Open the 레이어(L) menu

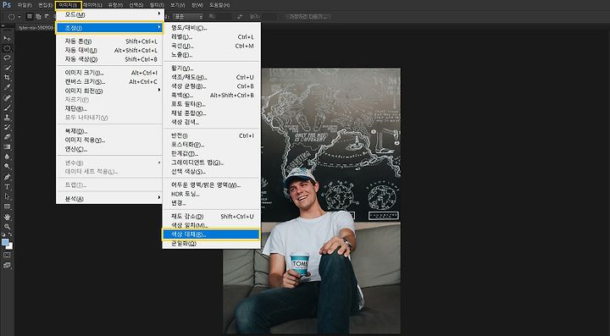(x=93, y=5)
